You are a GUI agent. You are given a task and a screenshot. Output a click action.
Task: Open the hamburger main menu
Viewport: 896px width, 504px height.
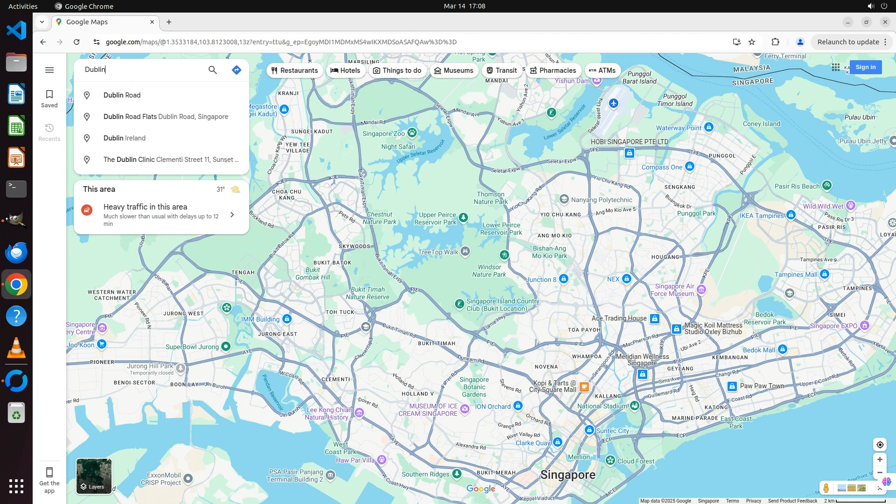coord(49,70)
